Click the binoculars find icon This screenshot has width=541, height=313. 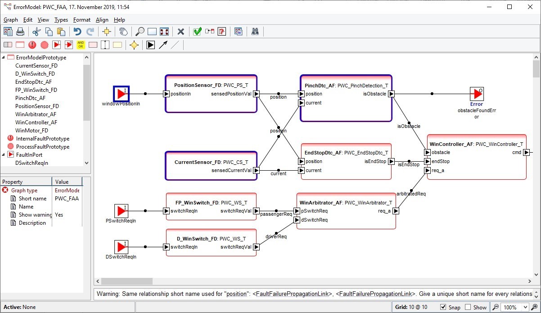point(255,32)
